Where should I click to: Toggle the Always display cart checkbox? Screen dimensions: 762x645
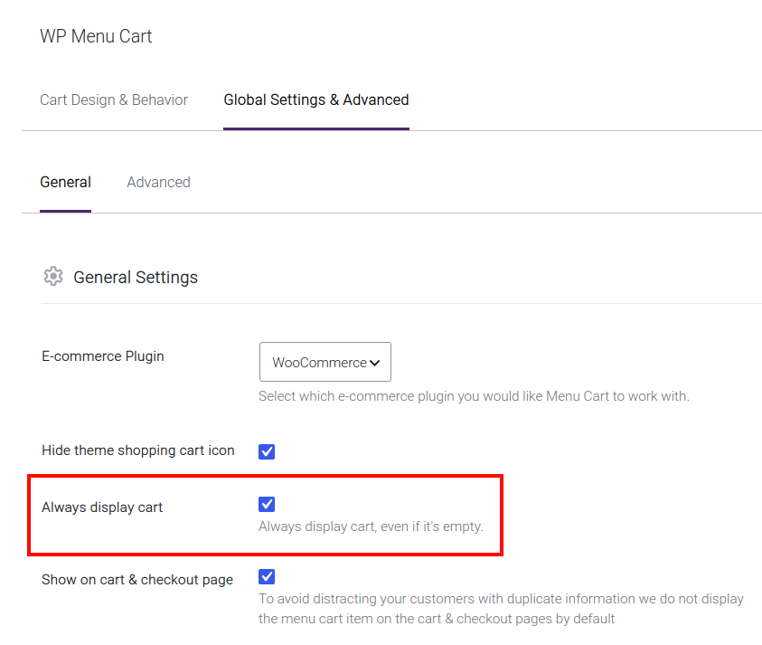pyautogui.click(x=267, y=505)
